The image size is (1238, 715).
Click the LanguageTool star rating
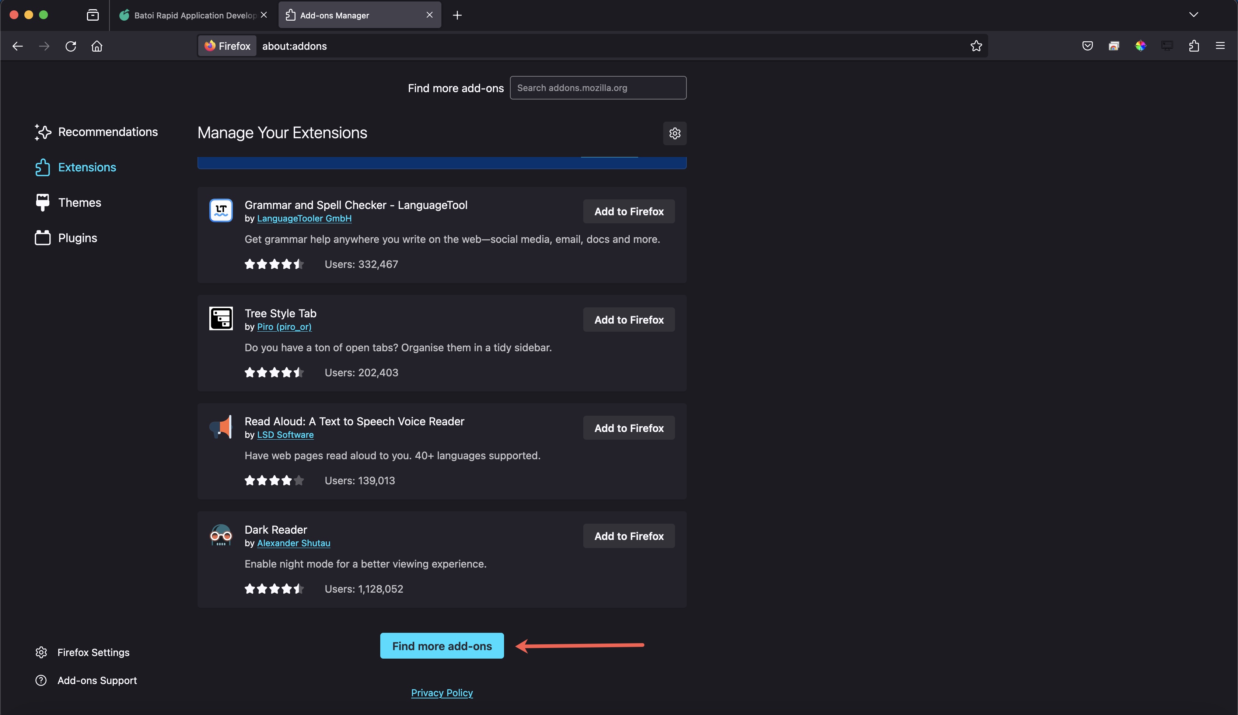click(x=274, y=264)
